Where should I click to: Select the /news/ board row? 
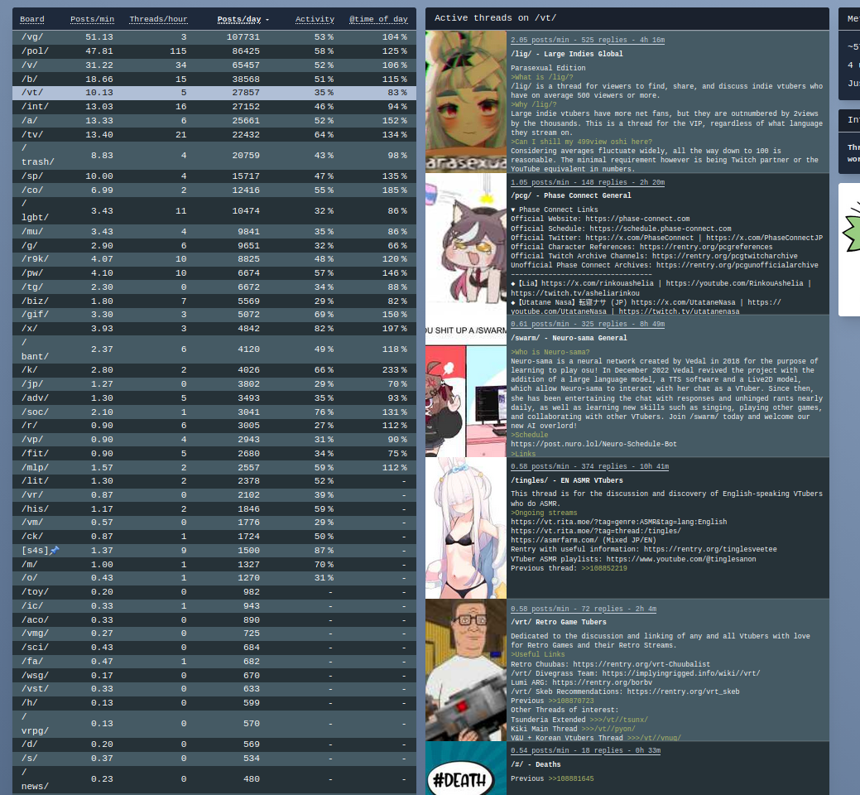(214, 779)
